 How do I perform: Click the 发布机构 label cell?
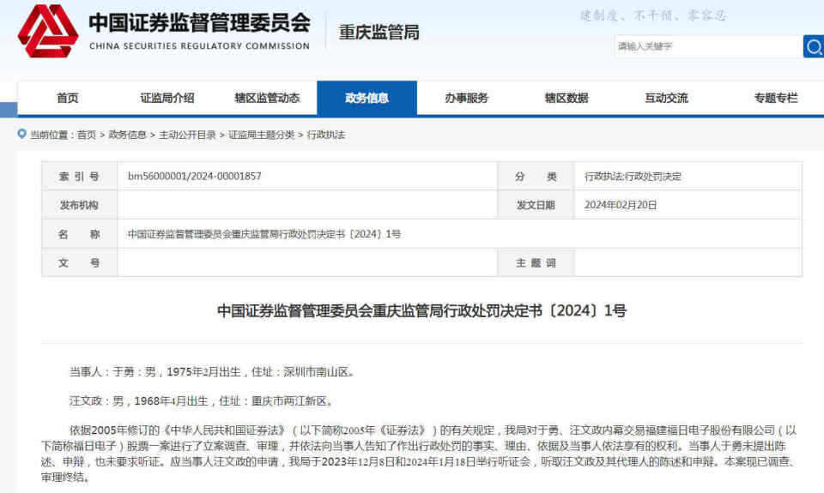[x=79, y=205]
